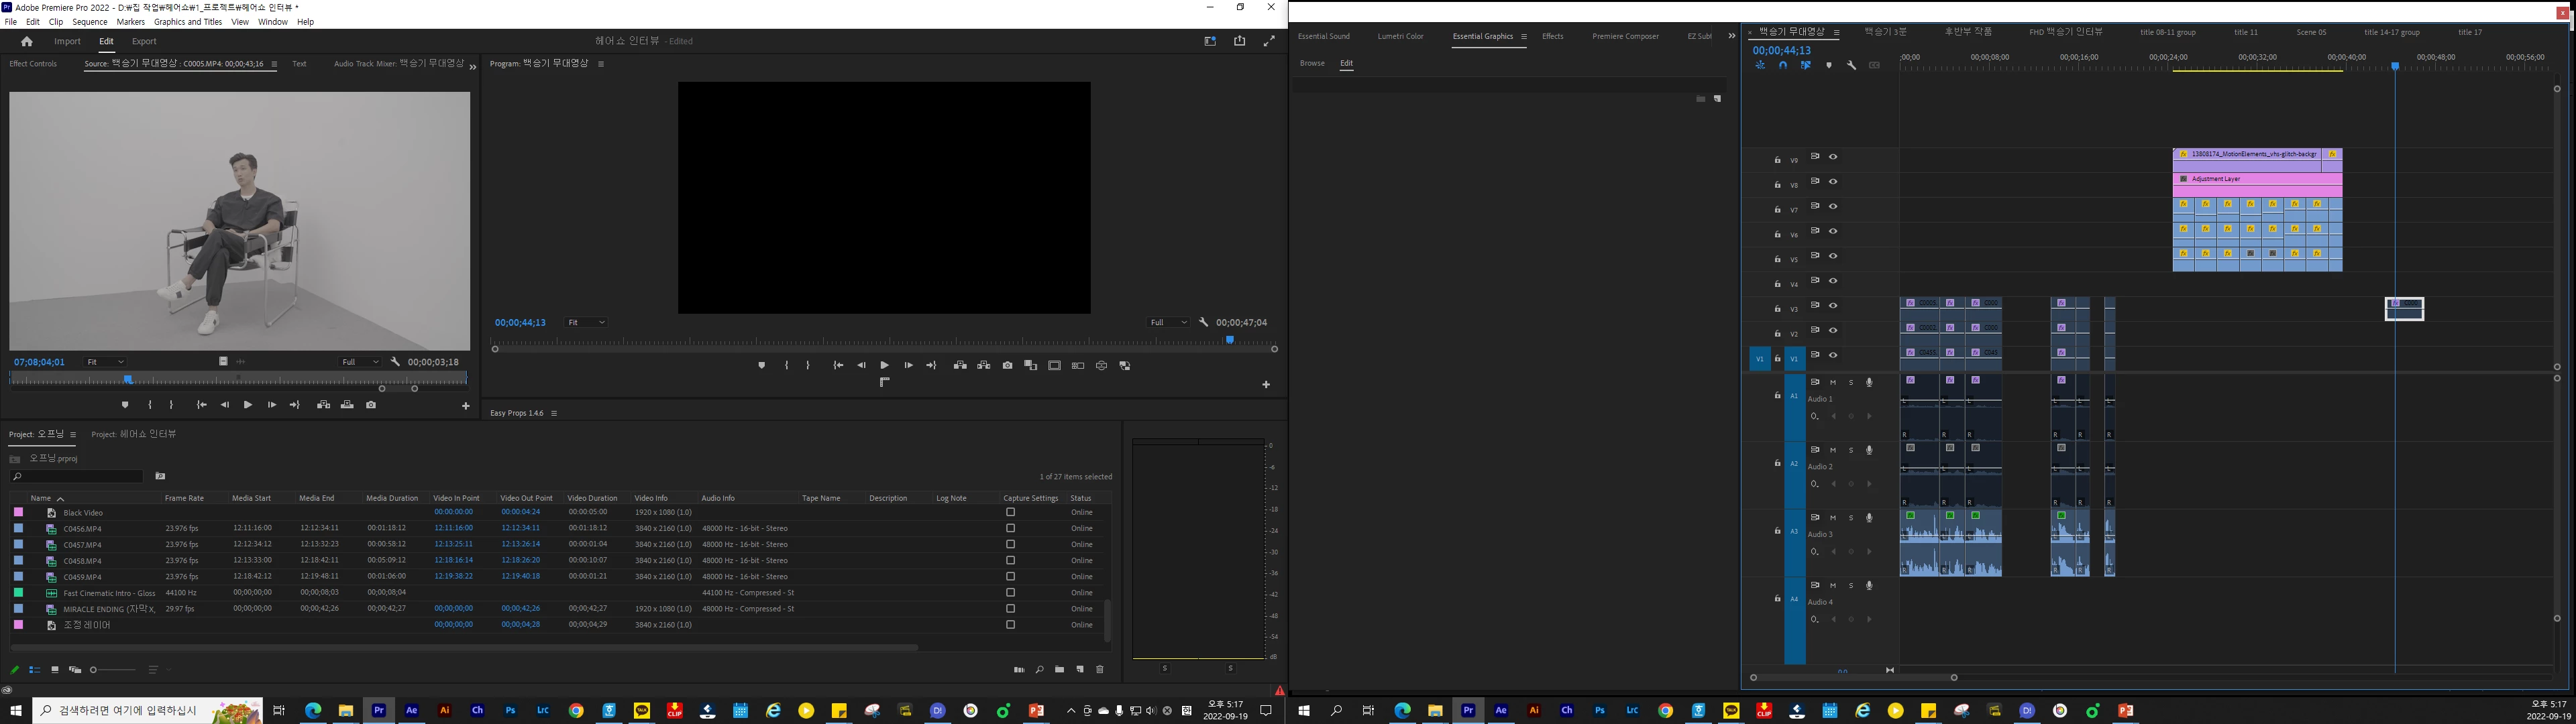Mute the Audio 3 track
2576x724 pixels.
click(1833, 518)
